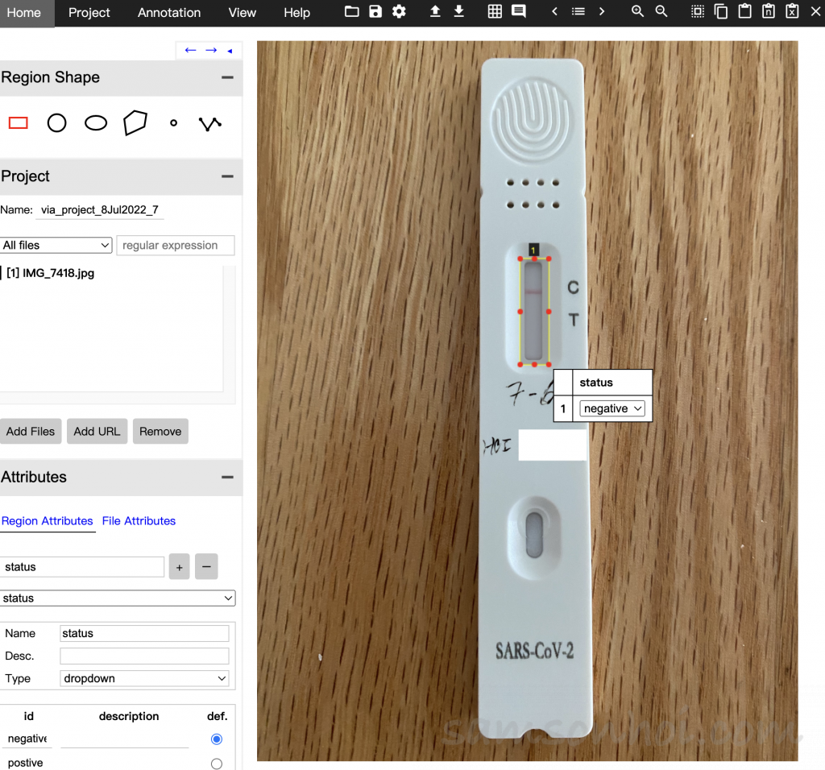Select all regions with dashed-square icon
This screenshot has height=770, width=825.
(698, 11)
